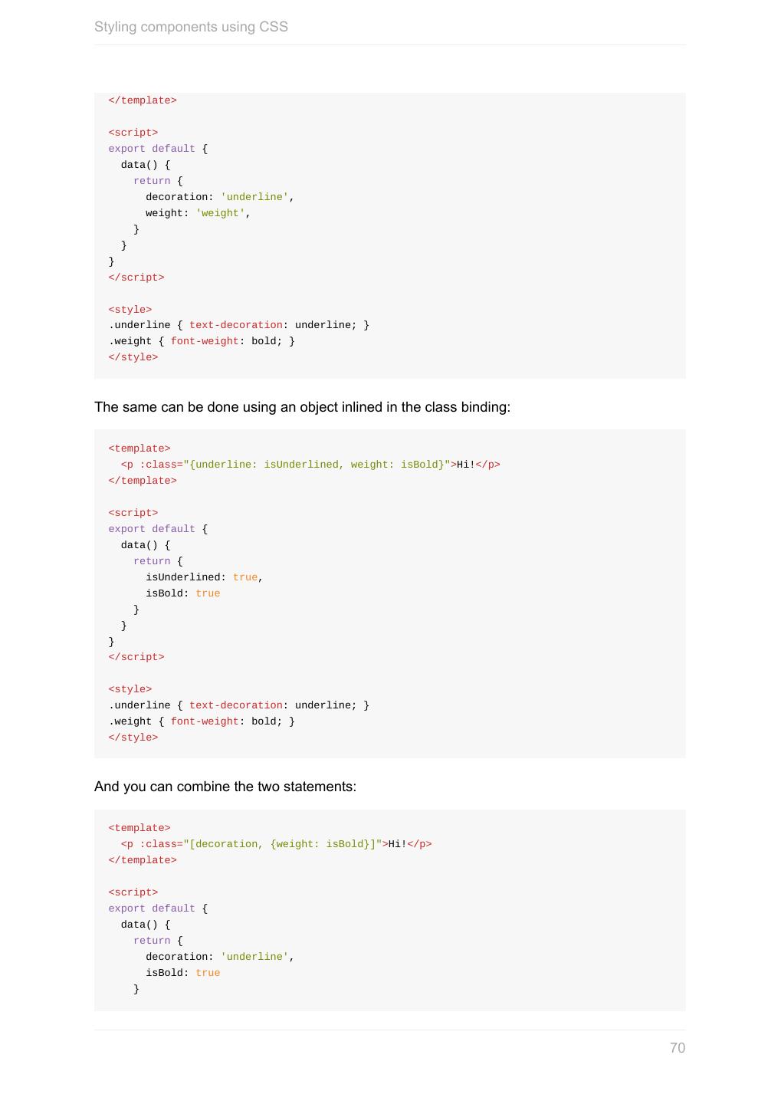Screen dimensions: 781x1104
Task: Click the '<script>' tag in the last code block
Action: click(133, 892)
